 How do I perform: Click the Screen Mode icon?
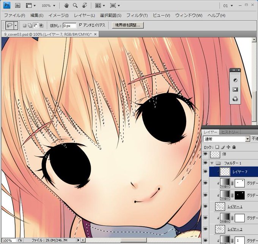(113, 6)
